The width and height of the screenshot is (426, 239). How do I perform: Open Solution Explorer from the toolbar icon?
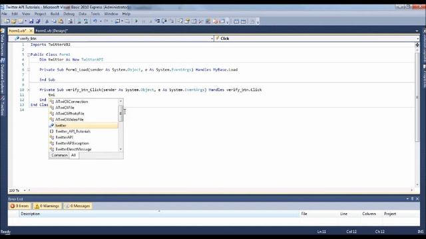coord(180,21)
